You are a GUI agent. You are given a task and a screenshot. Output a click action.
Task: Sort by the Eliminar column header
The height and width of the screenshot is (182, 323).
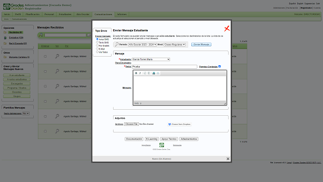[x=45, y=46]
